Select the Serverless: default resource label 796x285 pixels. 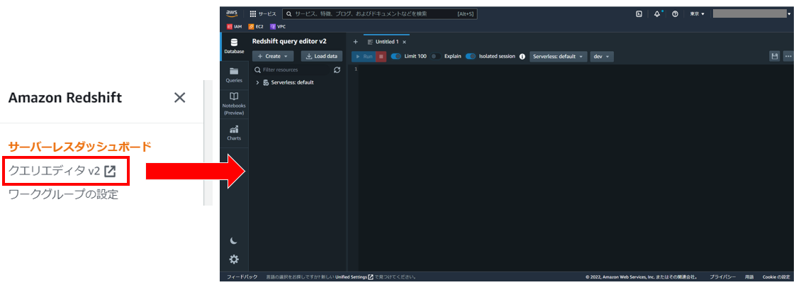pyautogui.click(x=292, y=82)
